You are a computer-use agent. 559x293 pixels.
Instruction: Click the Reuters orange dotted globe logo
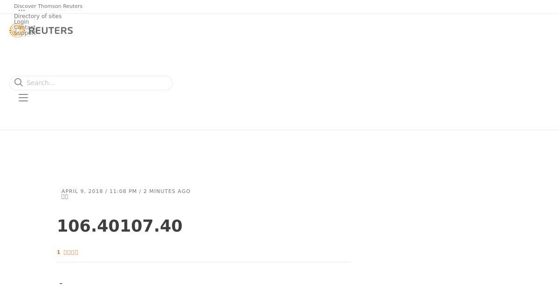tap(17, 31)
